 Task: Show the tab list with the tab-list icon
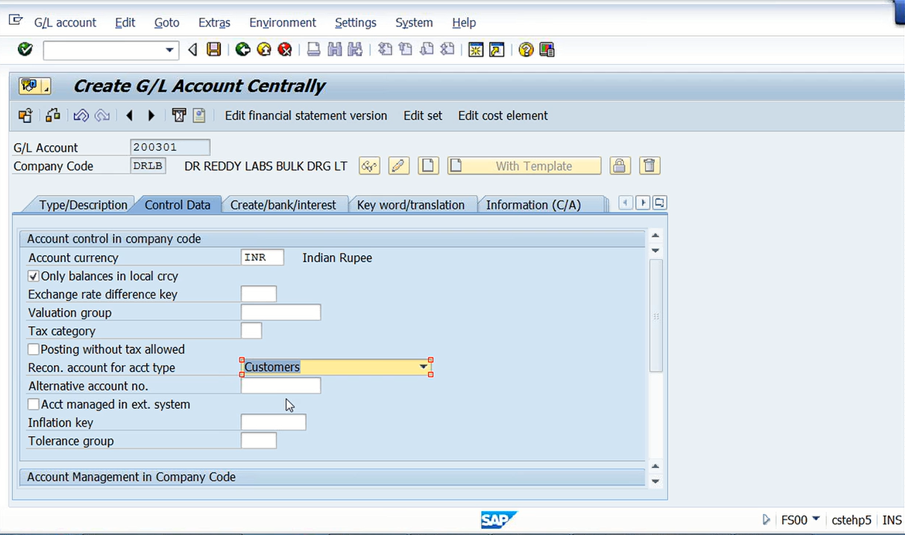click(x=659, y=203)
